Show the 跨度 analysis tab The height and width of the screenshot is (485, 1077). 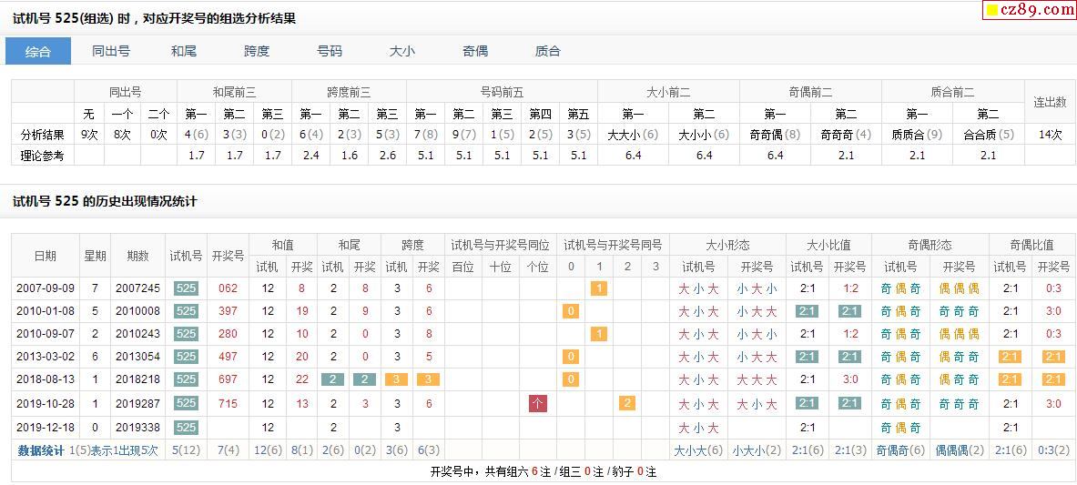coord(257,51)
